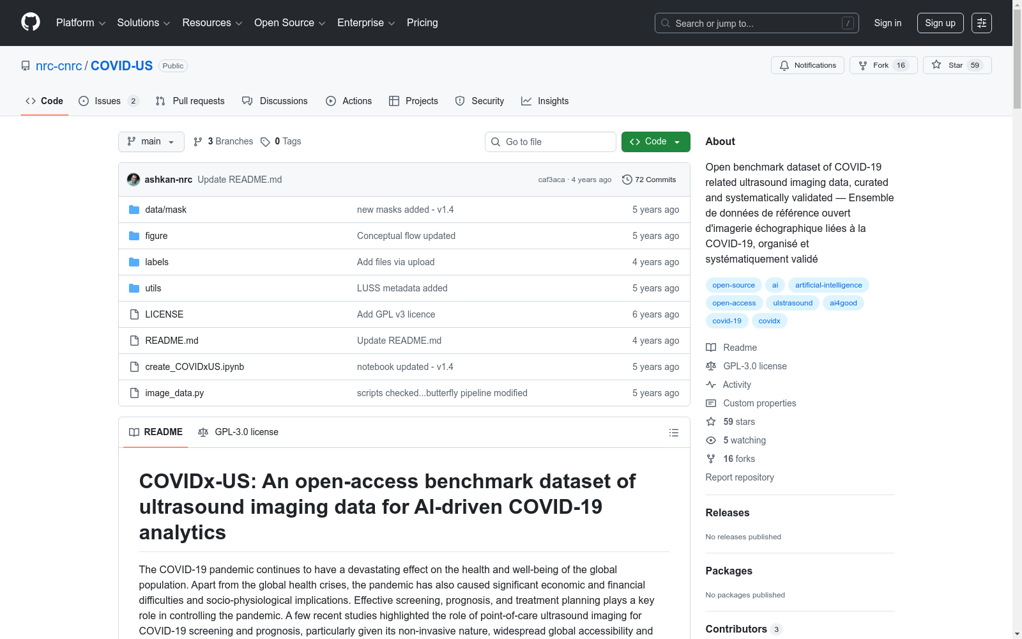The width and height of the screenshot is (1022, 639).
Task: Switch to the Pull requests tab
Action: 190,101
